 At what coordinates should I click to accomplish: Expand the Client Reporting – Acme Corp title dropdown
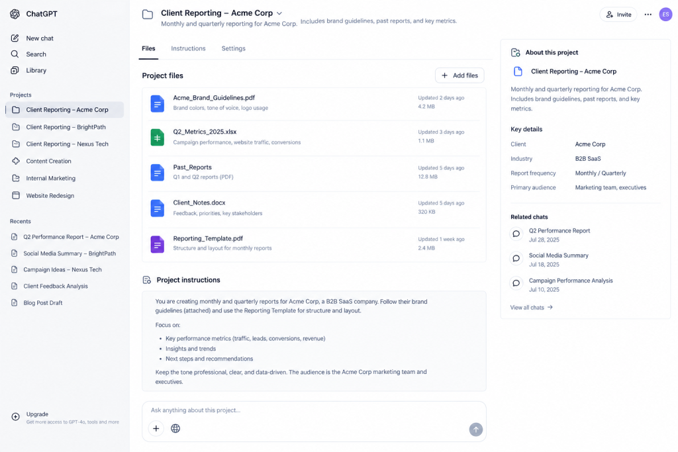click(x=279, y=13)
